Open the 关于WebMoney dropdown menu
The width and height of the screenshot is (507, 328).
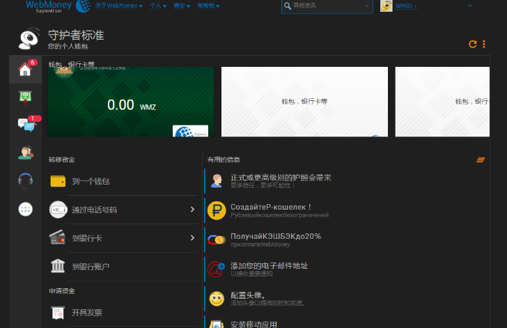(x=118, y=6)
